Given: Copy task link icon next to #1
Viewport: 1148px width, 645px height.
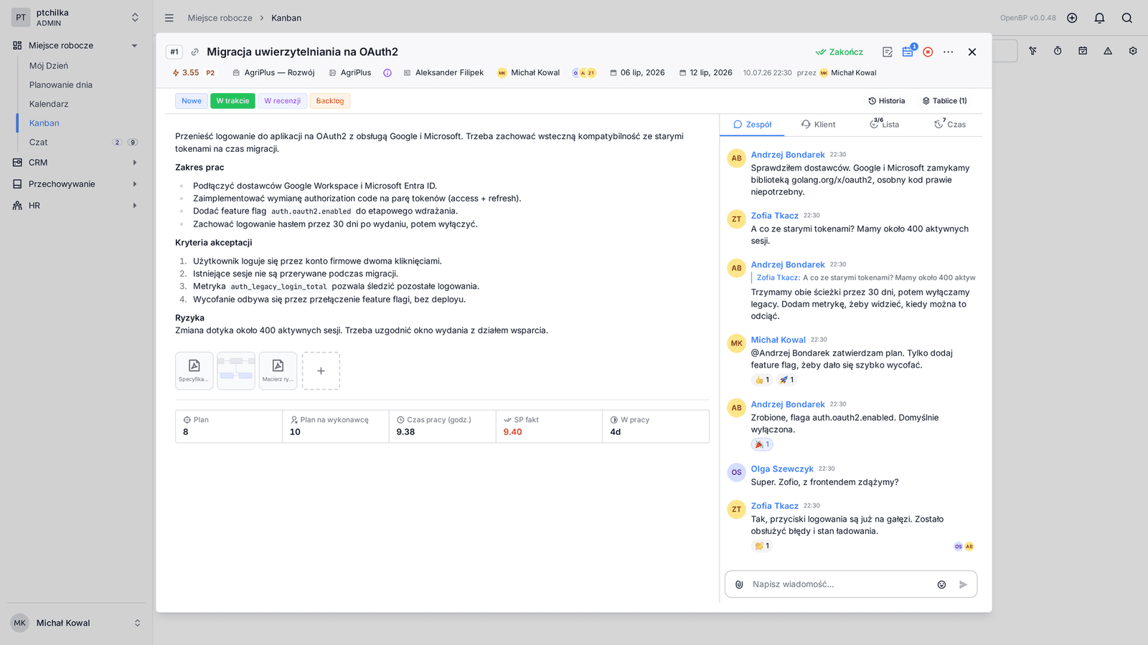Looking at the screenshot, I should pos(194,52).
